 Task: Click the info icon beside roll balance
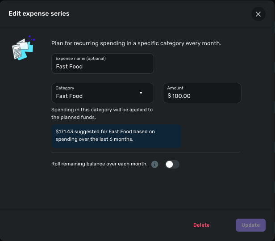tap(155, 165)
